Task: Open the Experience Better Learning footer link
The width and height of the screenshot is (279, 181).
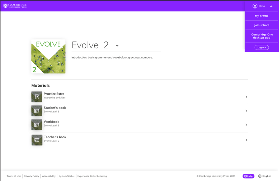Action: point(92,176)
